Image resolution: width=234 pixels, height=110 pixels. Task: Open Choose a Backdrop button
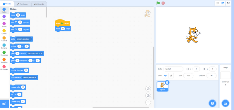pyautogui.click(x=225, y=103)
